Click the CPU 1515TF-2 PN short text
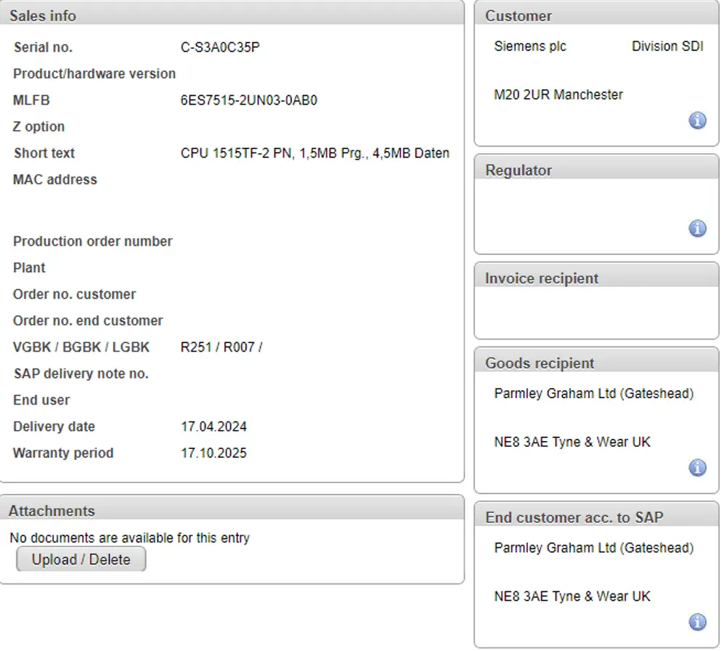Screen dimensions: 724x651 pyautogui.click(x=314, y=153)
